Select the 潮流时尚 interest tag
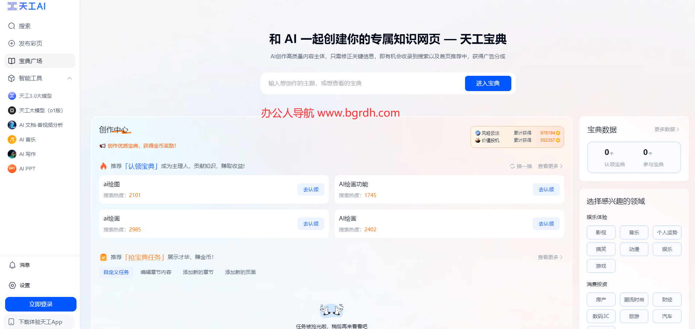 [634, 299]
